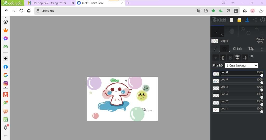The height and width of the screenshot is (140, 266).
Task: Open Instagram from the sidebar
Action: 6,83
